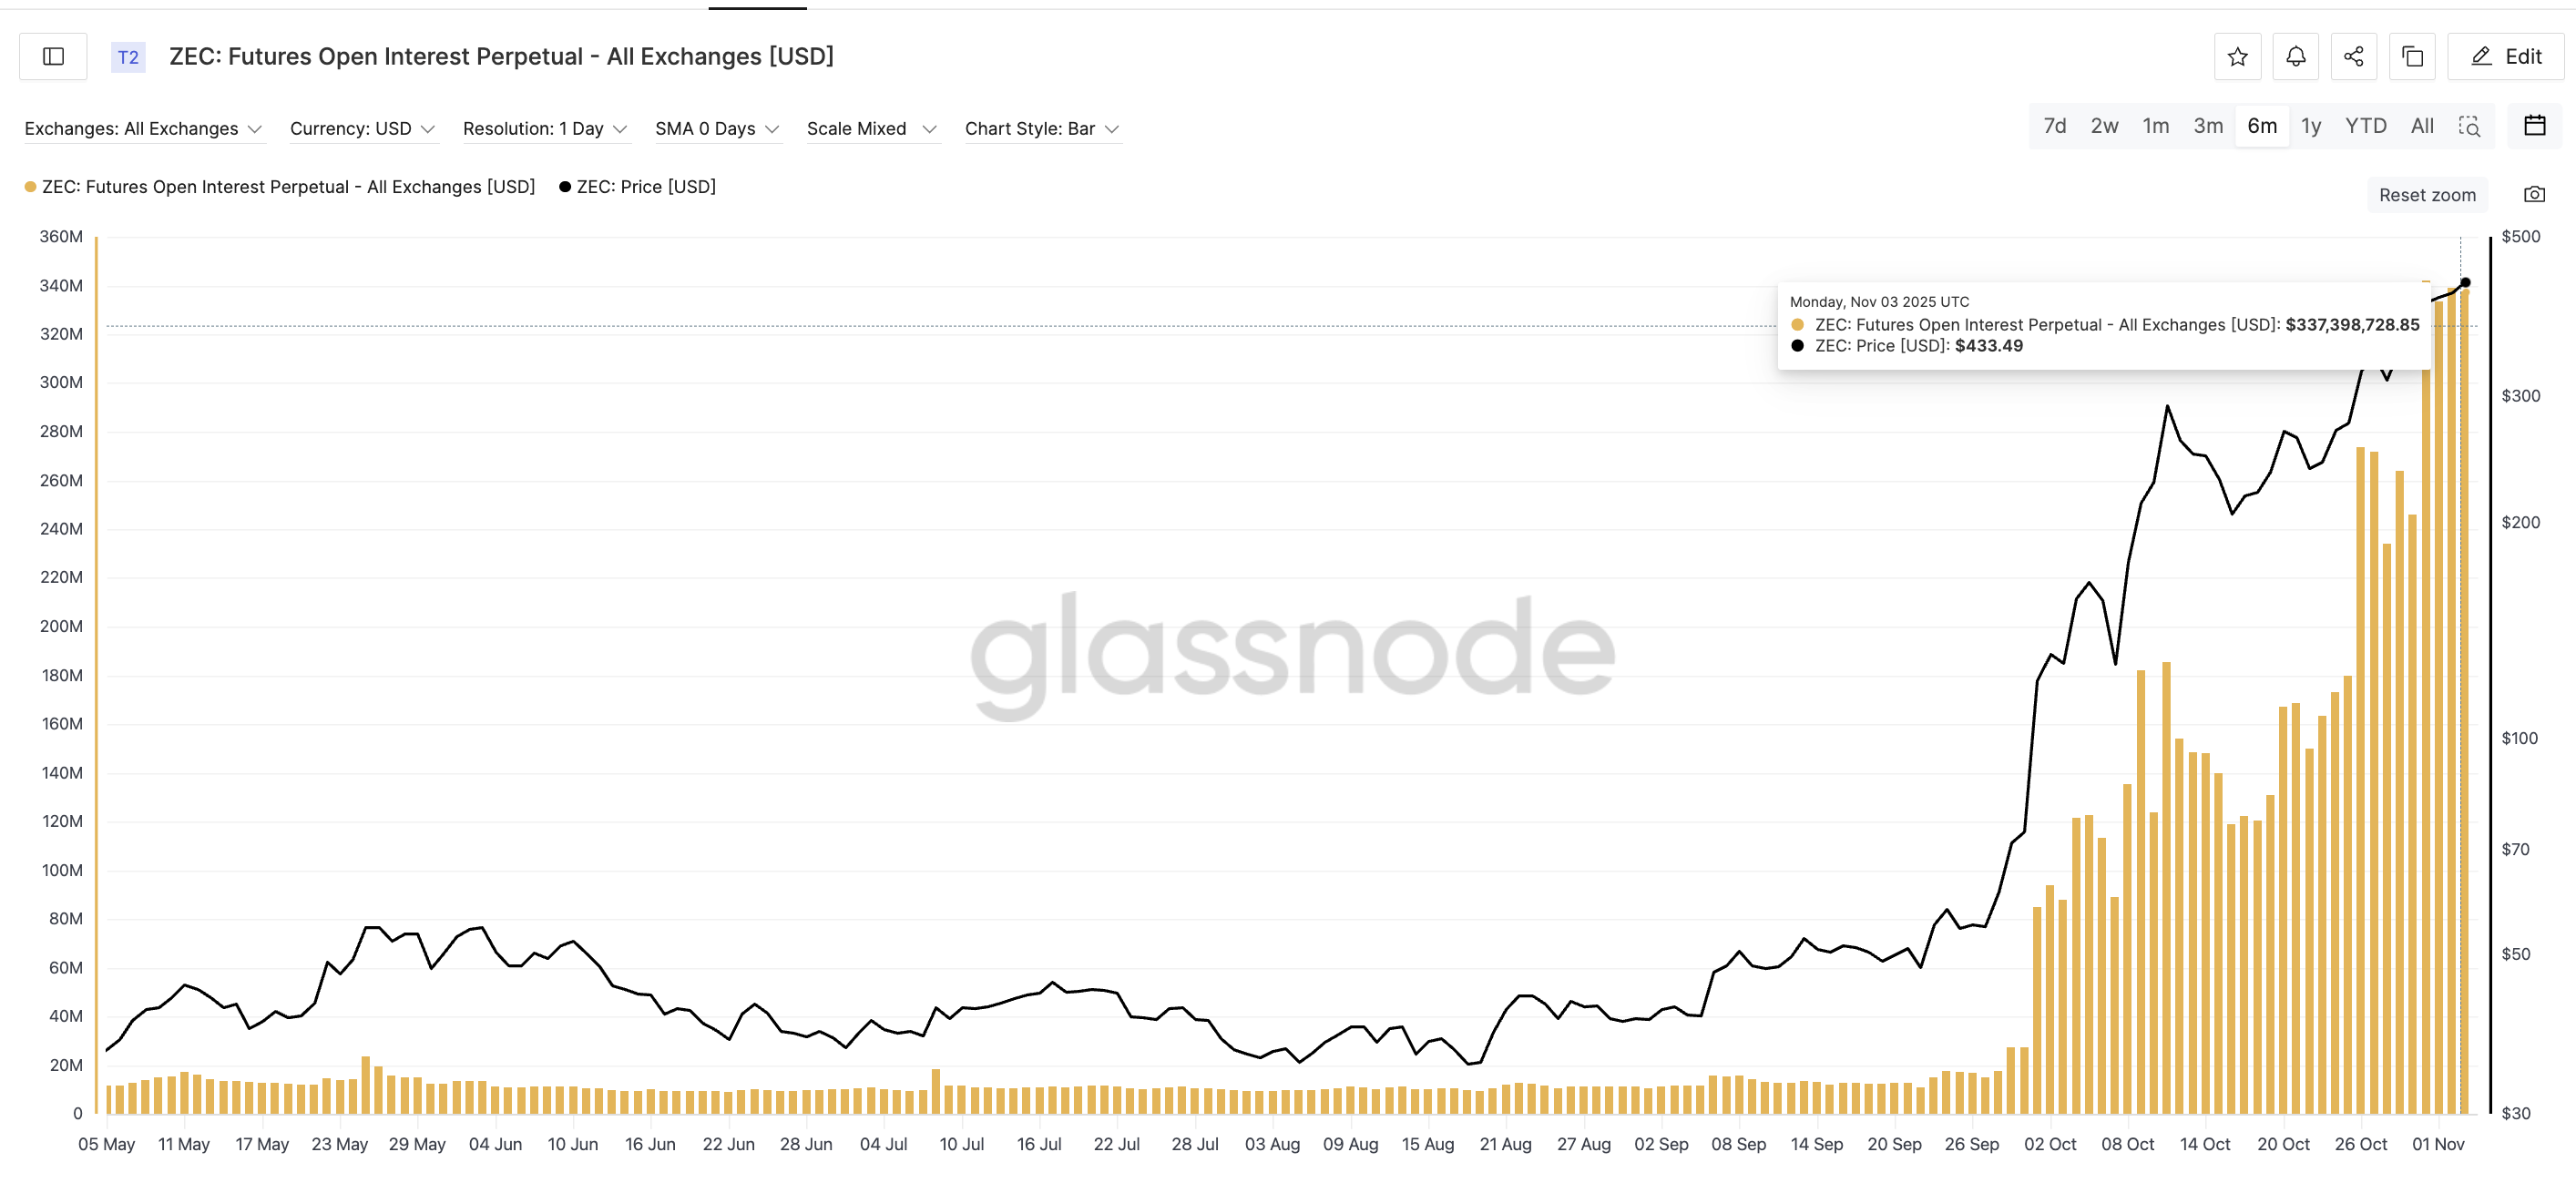Toggle the sidebar panel icon

click(52, 56)
